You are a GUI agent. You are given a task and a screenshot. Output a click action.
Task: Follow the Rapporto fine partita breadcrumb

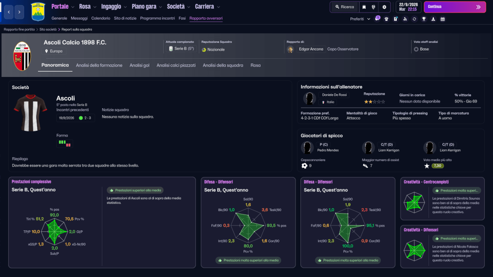tap(19, 29)
